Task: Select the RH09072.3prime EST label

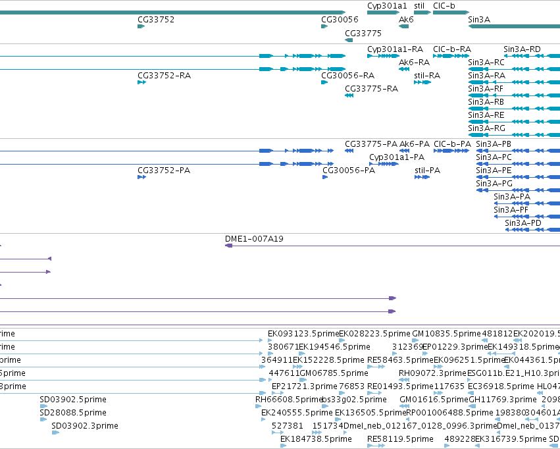Action: pyautogui.click(x=432, y=374)
